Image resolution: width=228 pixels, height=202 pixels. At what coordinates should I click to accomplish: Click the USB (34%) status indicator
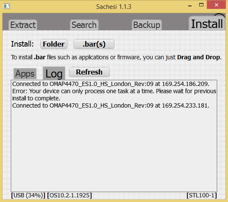28,195
